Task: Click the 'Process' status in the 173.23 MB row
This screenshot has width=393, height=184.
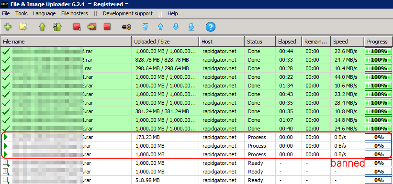Action: (x=257, y=137)
